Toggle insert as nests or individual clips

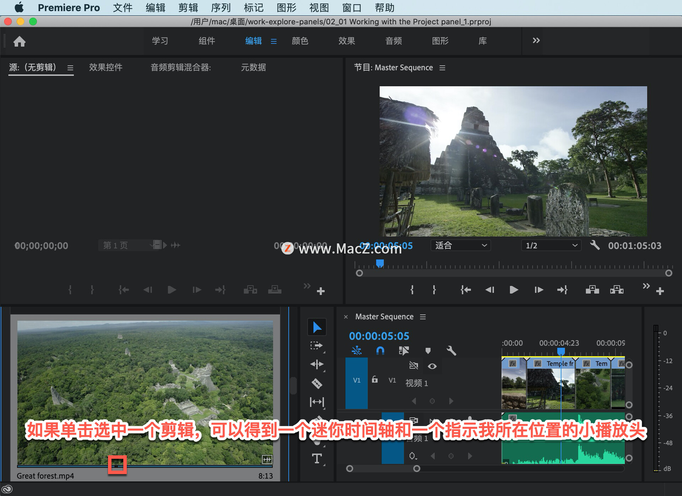pos(357,351)
